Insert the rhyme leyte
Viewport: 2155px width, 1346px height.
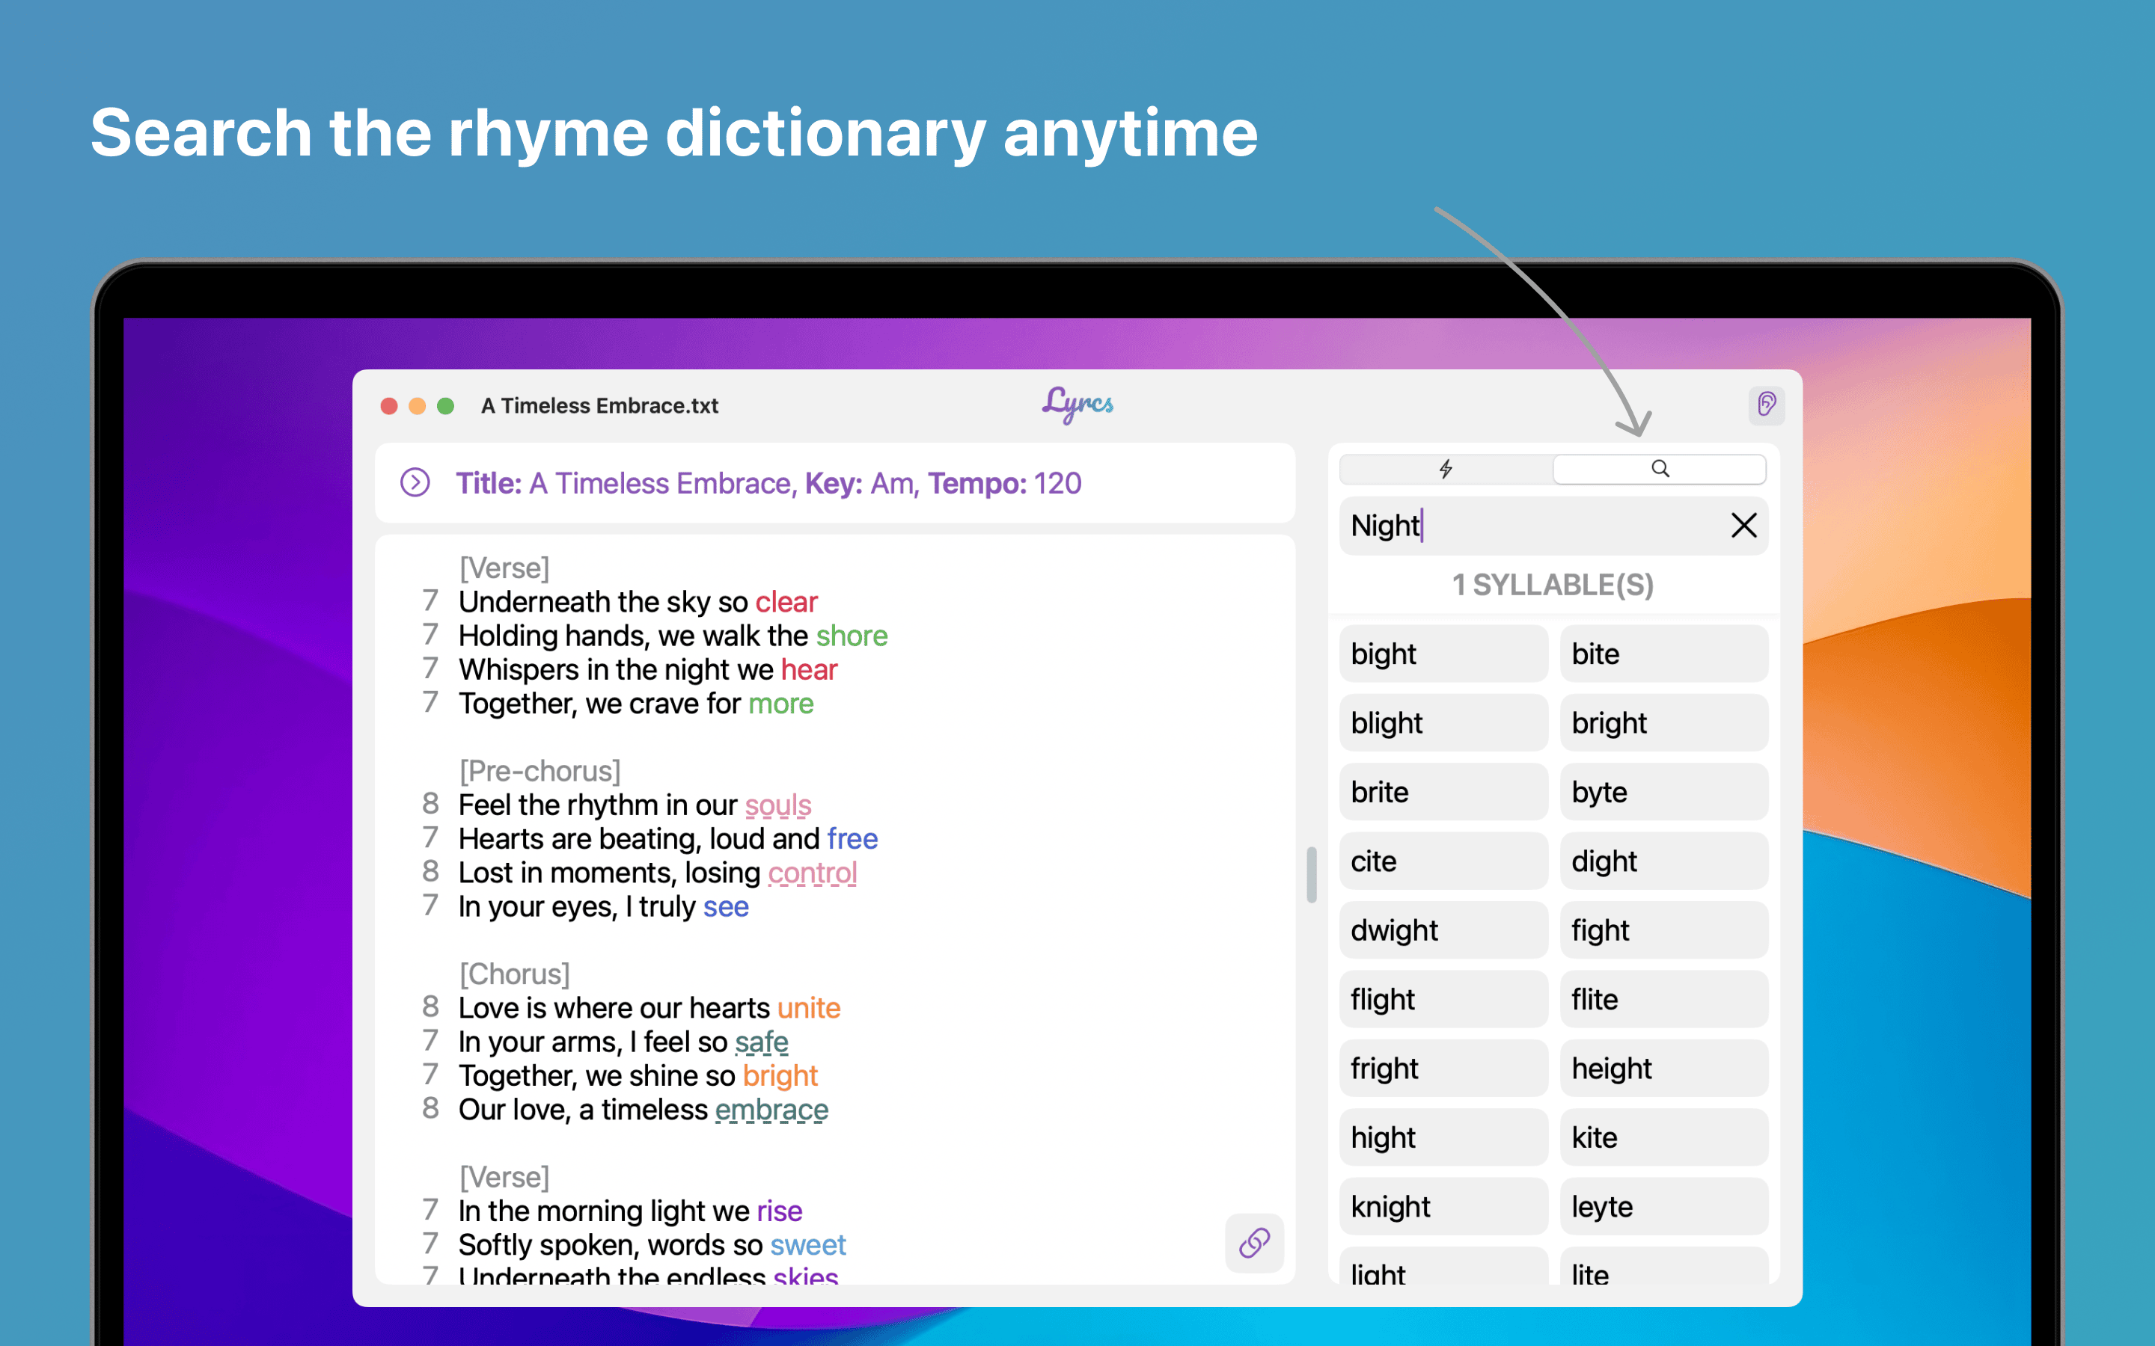tap(1663, 1206)
